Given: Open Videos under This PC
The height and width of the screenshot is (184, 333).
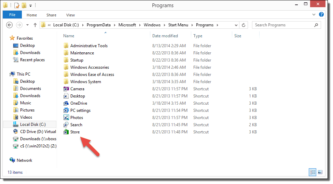Looking at the screenshot, I should coord(26,117).
